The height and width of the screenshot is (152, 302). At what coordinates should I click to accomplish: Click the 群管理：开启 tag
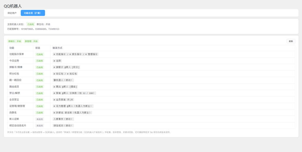pos(31,41)
